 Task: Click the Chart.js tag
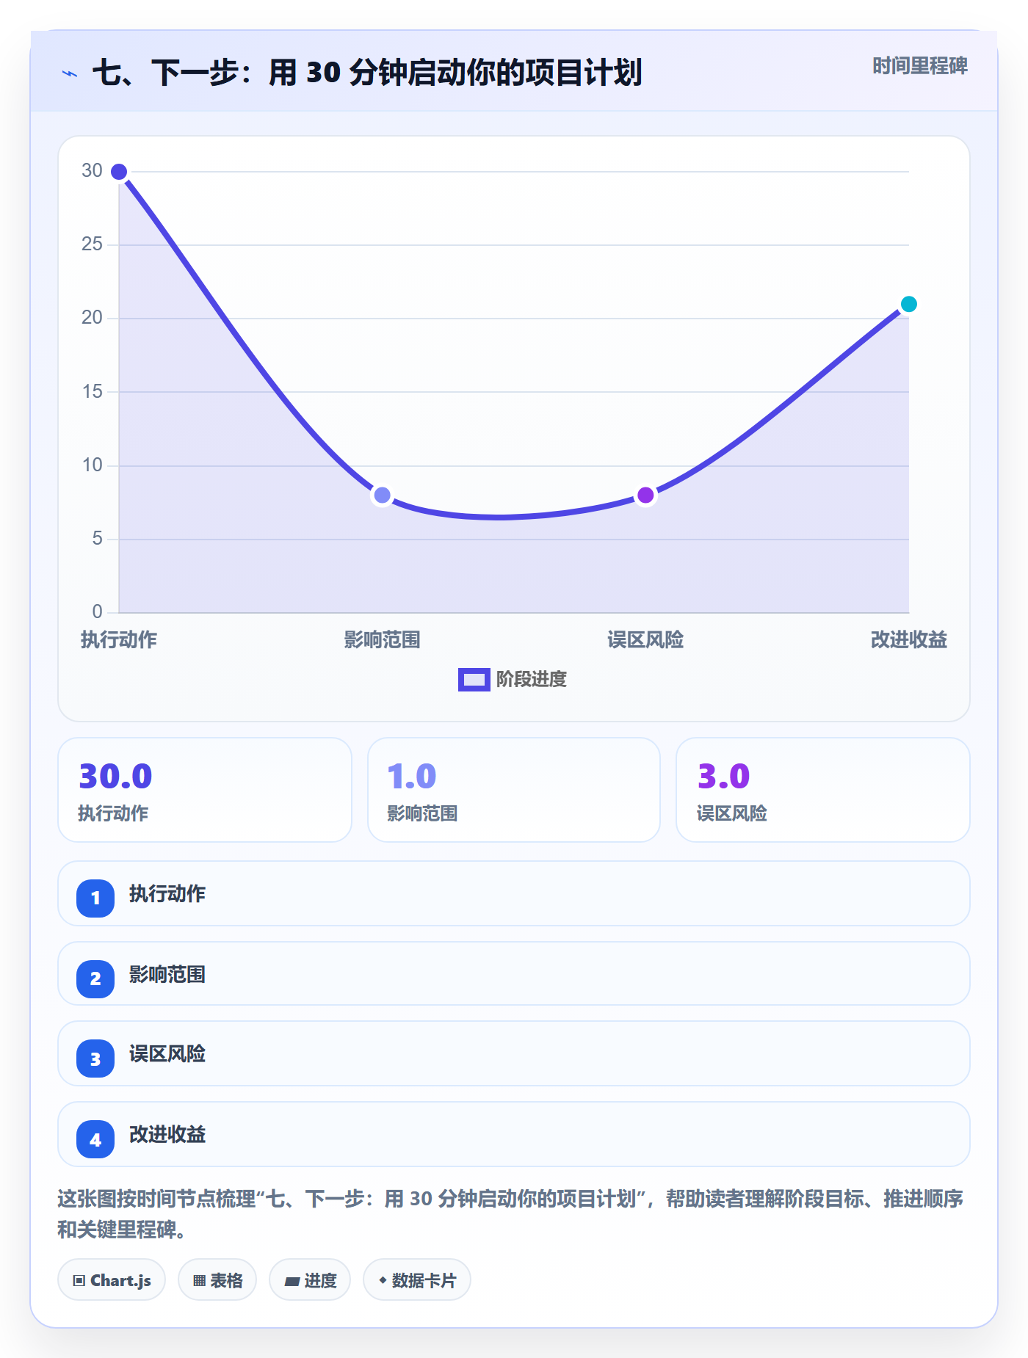(x=112, y=1280)
